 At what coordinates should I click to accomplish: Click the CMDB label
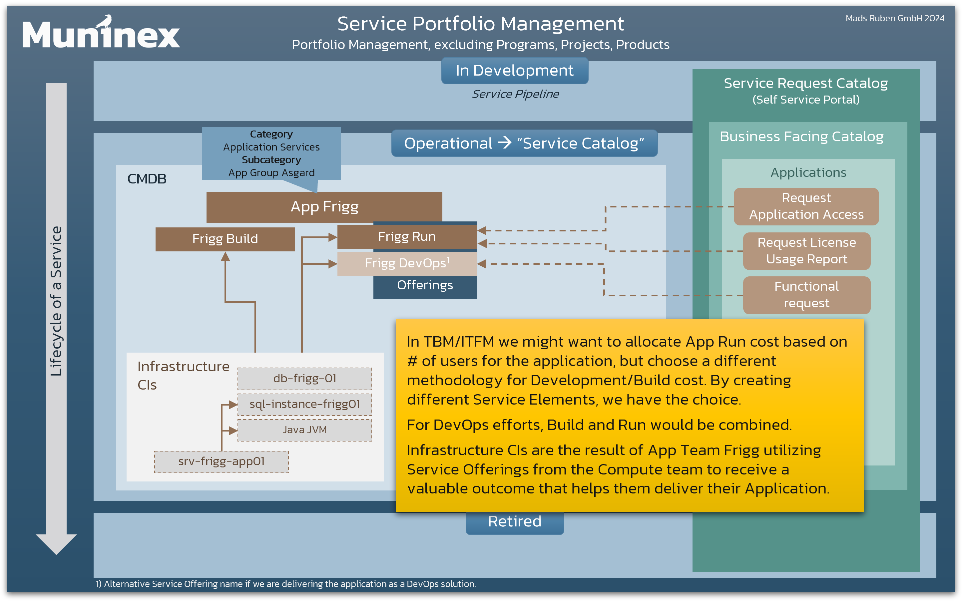[x=147, y=179]
